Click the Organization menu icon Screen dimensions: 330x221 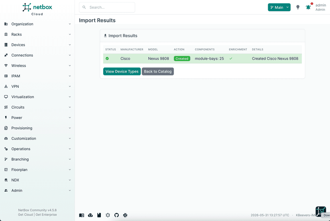(x=6, y=24)
